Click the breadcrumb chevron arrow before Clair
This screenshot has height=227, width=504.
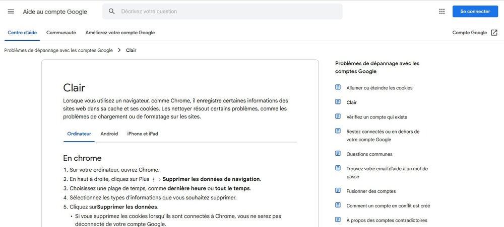coord(119,50)
